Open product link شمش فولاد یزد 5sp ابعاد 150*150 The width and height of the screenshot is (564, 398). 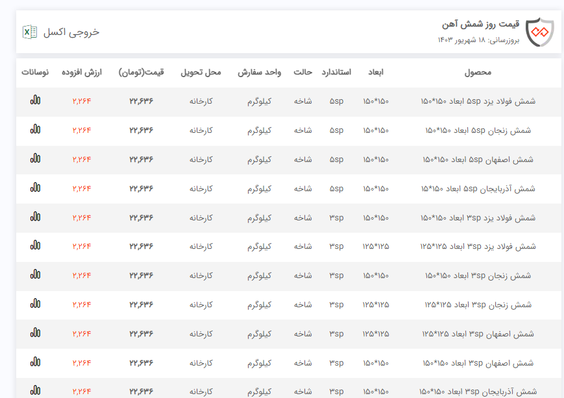click(478, 101)
